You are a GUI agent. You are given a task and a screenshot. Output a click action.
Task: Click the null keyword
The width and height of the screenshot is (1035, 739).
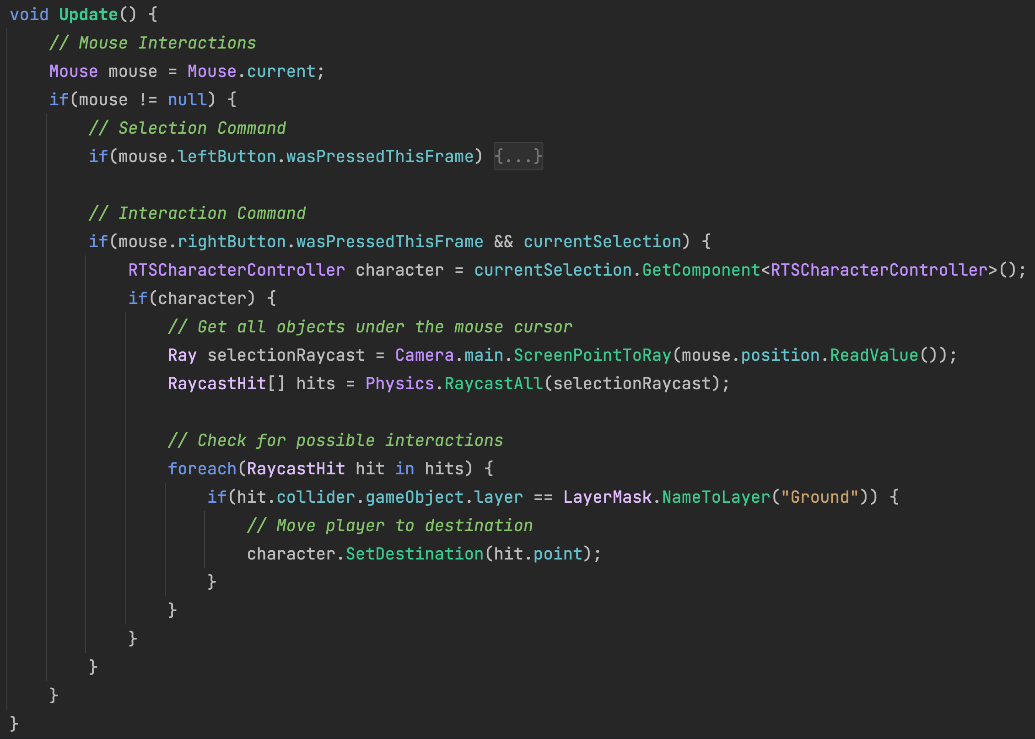tap(187, 100)
